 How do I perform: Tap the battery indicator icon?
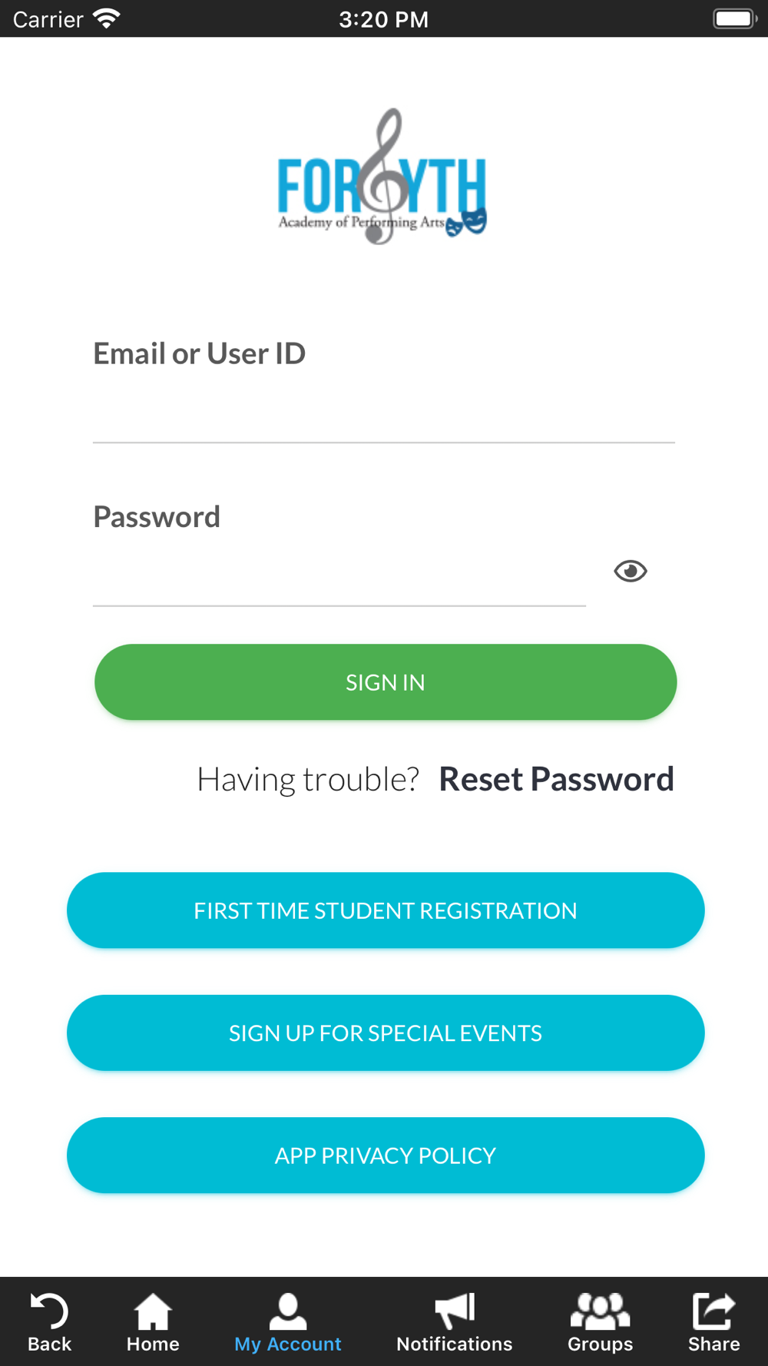pos(735,18)
